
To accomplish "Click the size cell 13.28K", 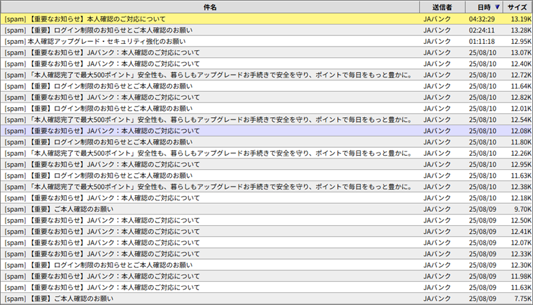I will [521, 30].
